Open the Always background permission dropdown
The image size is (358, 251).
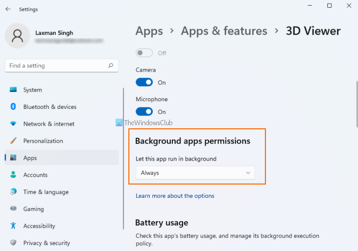pos(195,173)
